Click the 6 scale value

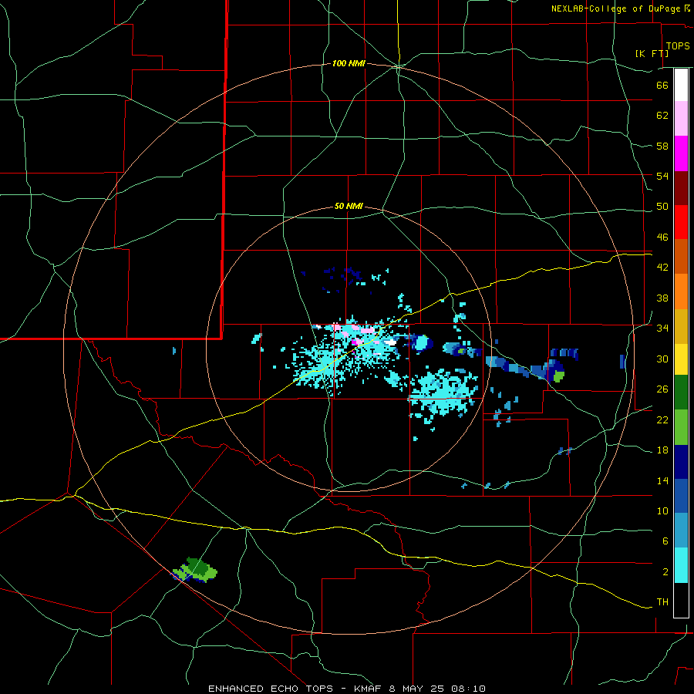pyautogui.click(x=665, y=541)
